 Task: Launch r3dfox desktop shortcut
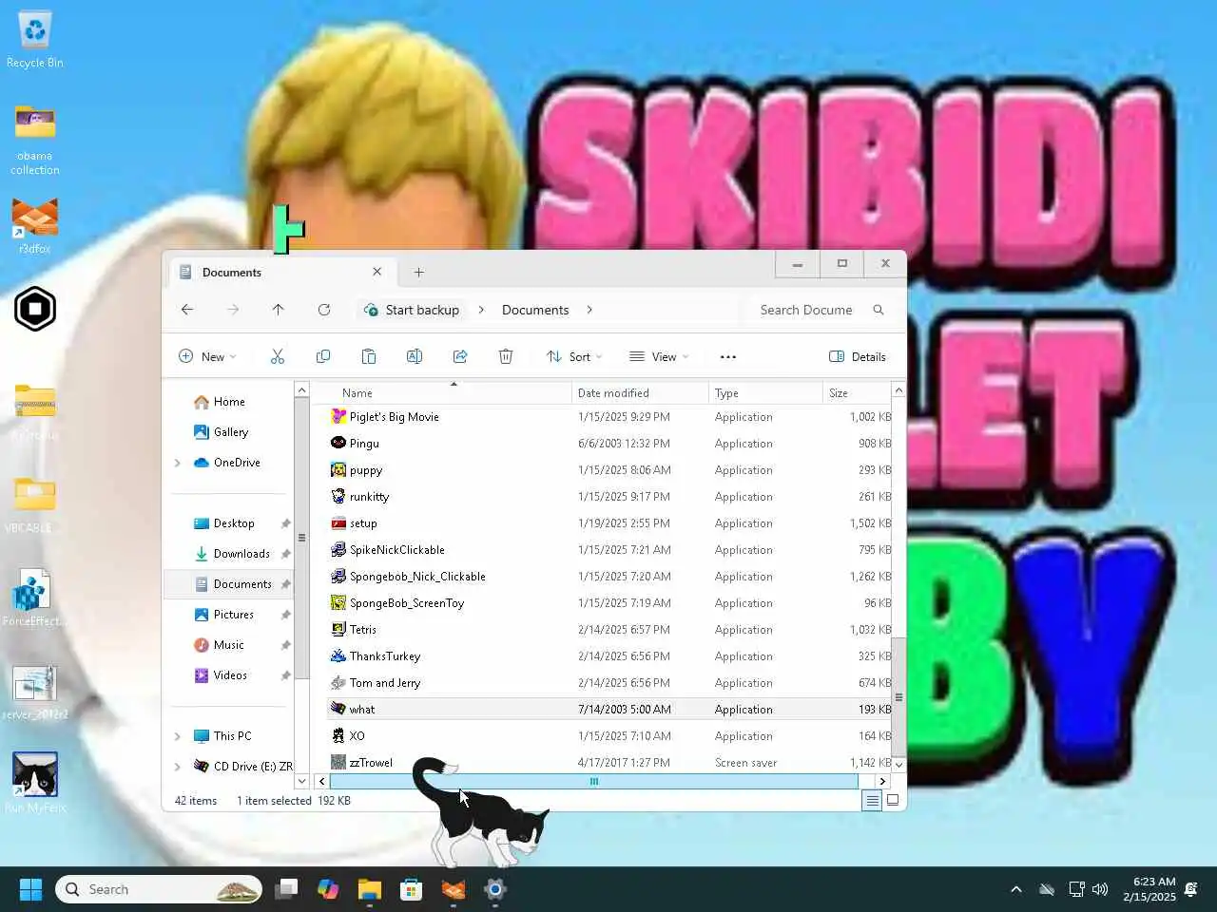(x=35, y=225)
